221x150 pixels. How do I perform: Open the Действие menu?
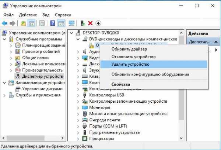coord(28,15)
